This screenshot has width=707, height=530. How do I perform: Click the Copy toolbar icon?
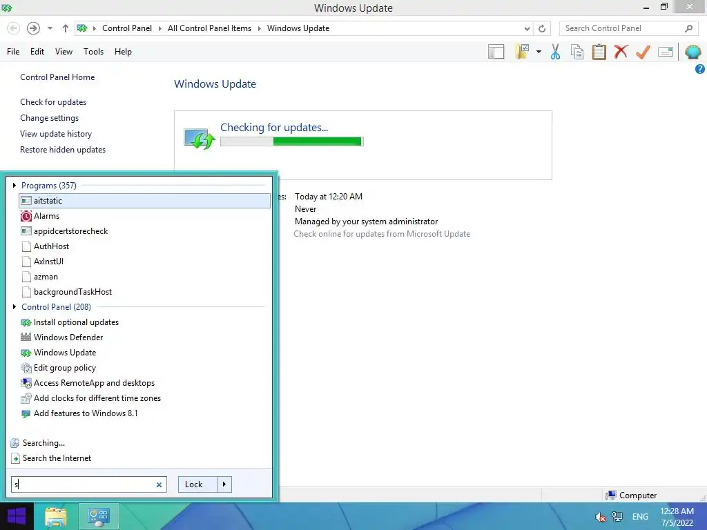coord(577,52)
